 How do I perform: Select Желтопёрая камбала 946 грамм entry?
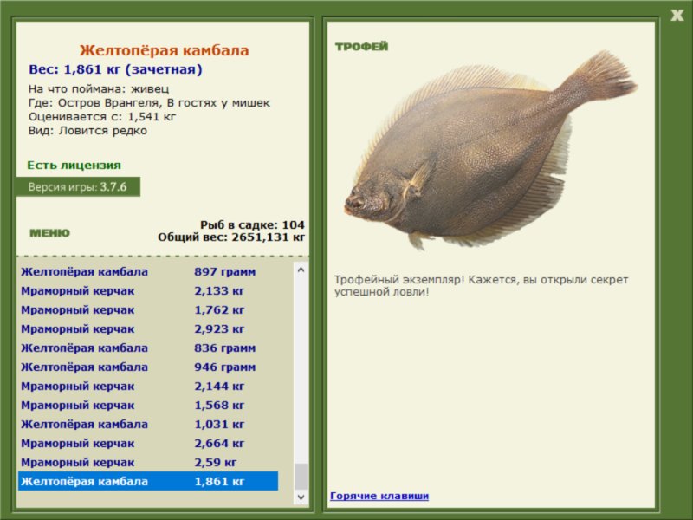point(147,367)
